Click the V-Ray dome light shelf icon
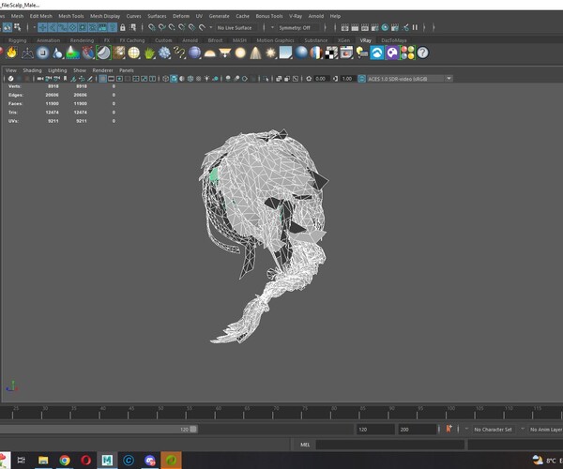This screenshot has width=563, height=469. tap(209, 53)
